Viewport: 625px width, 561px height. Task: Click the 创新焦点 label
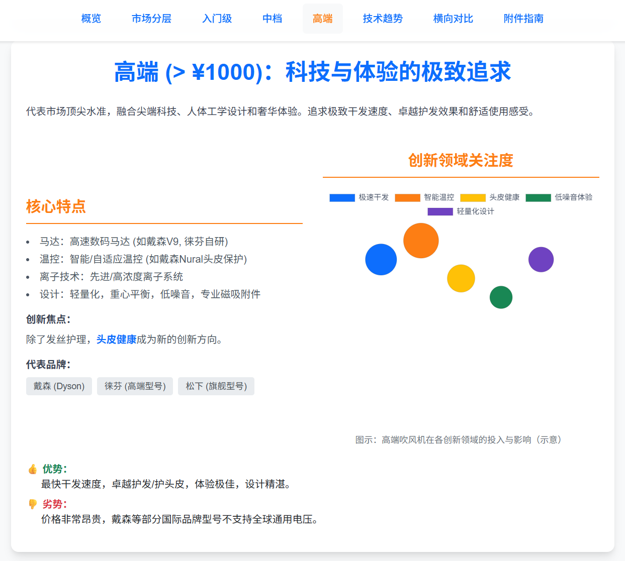click(x=48, y=319)
